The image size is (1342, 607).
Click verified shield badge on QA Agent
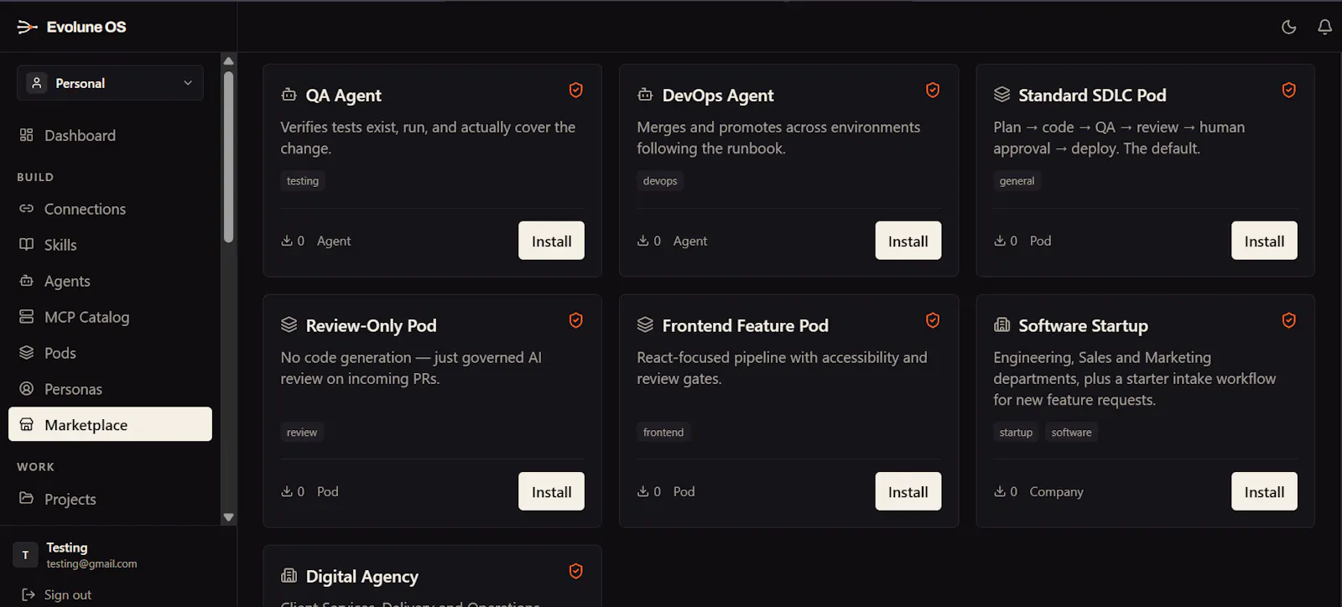tap(575, 90)
